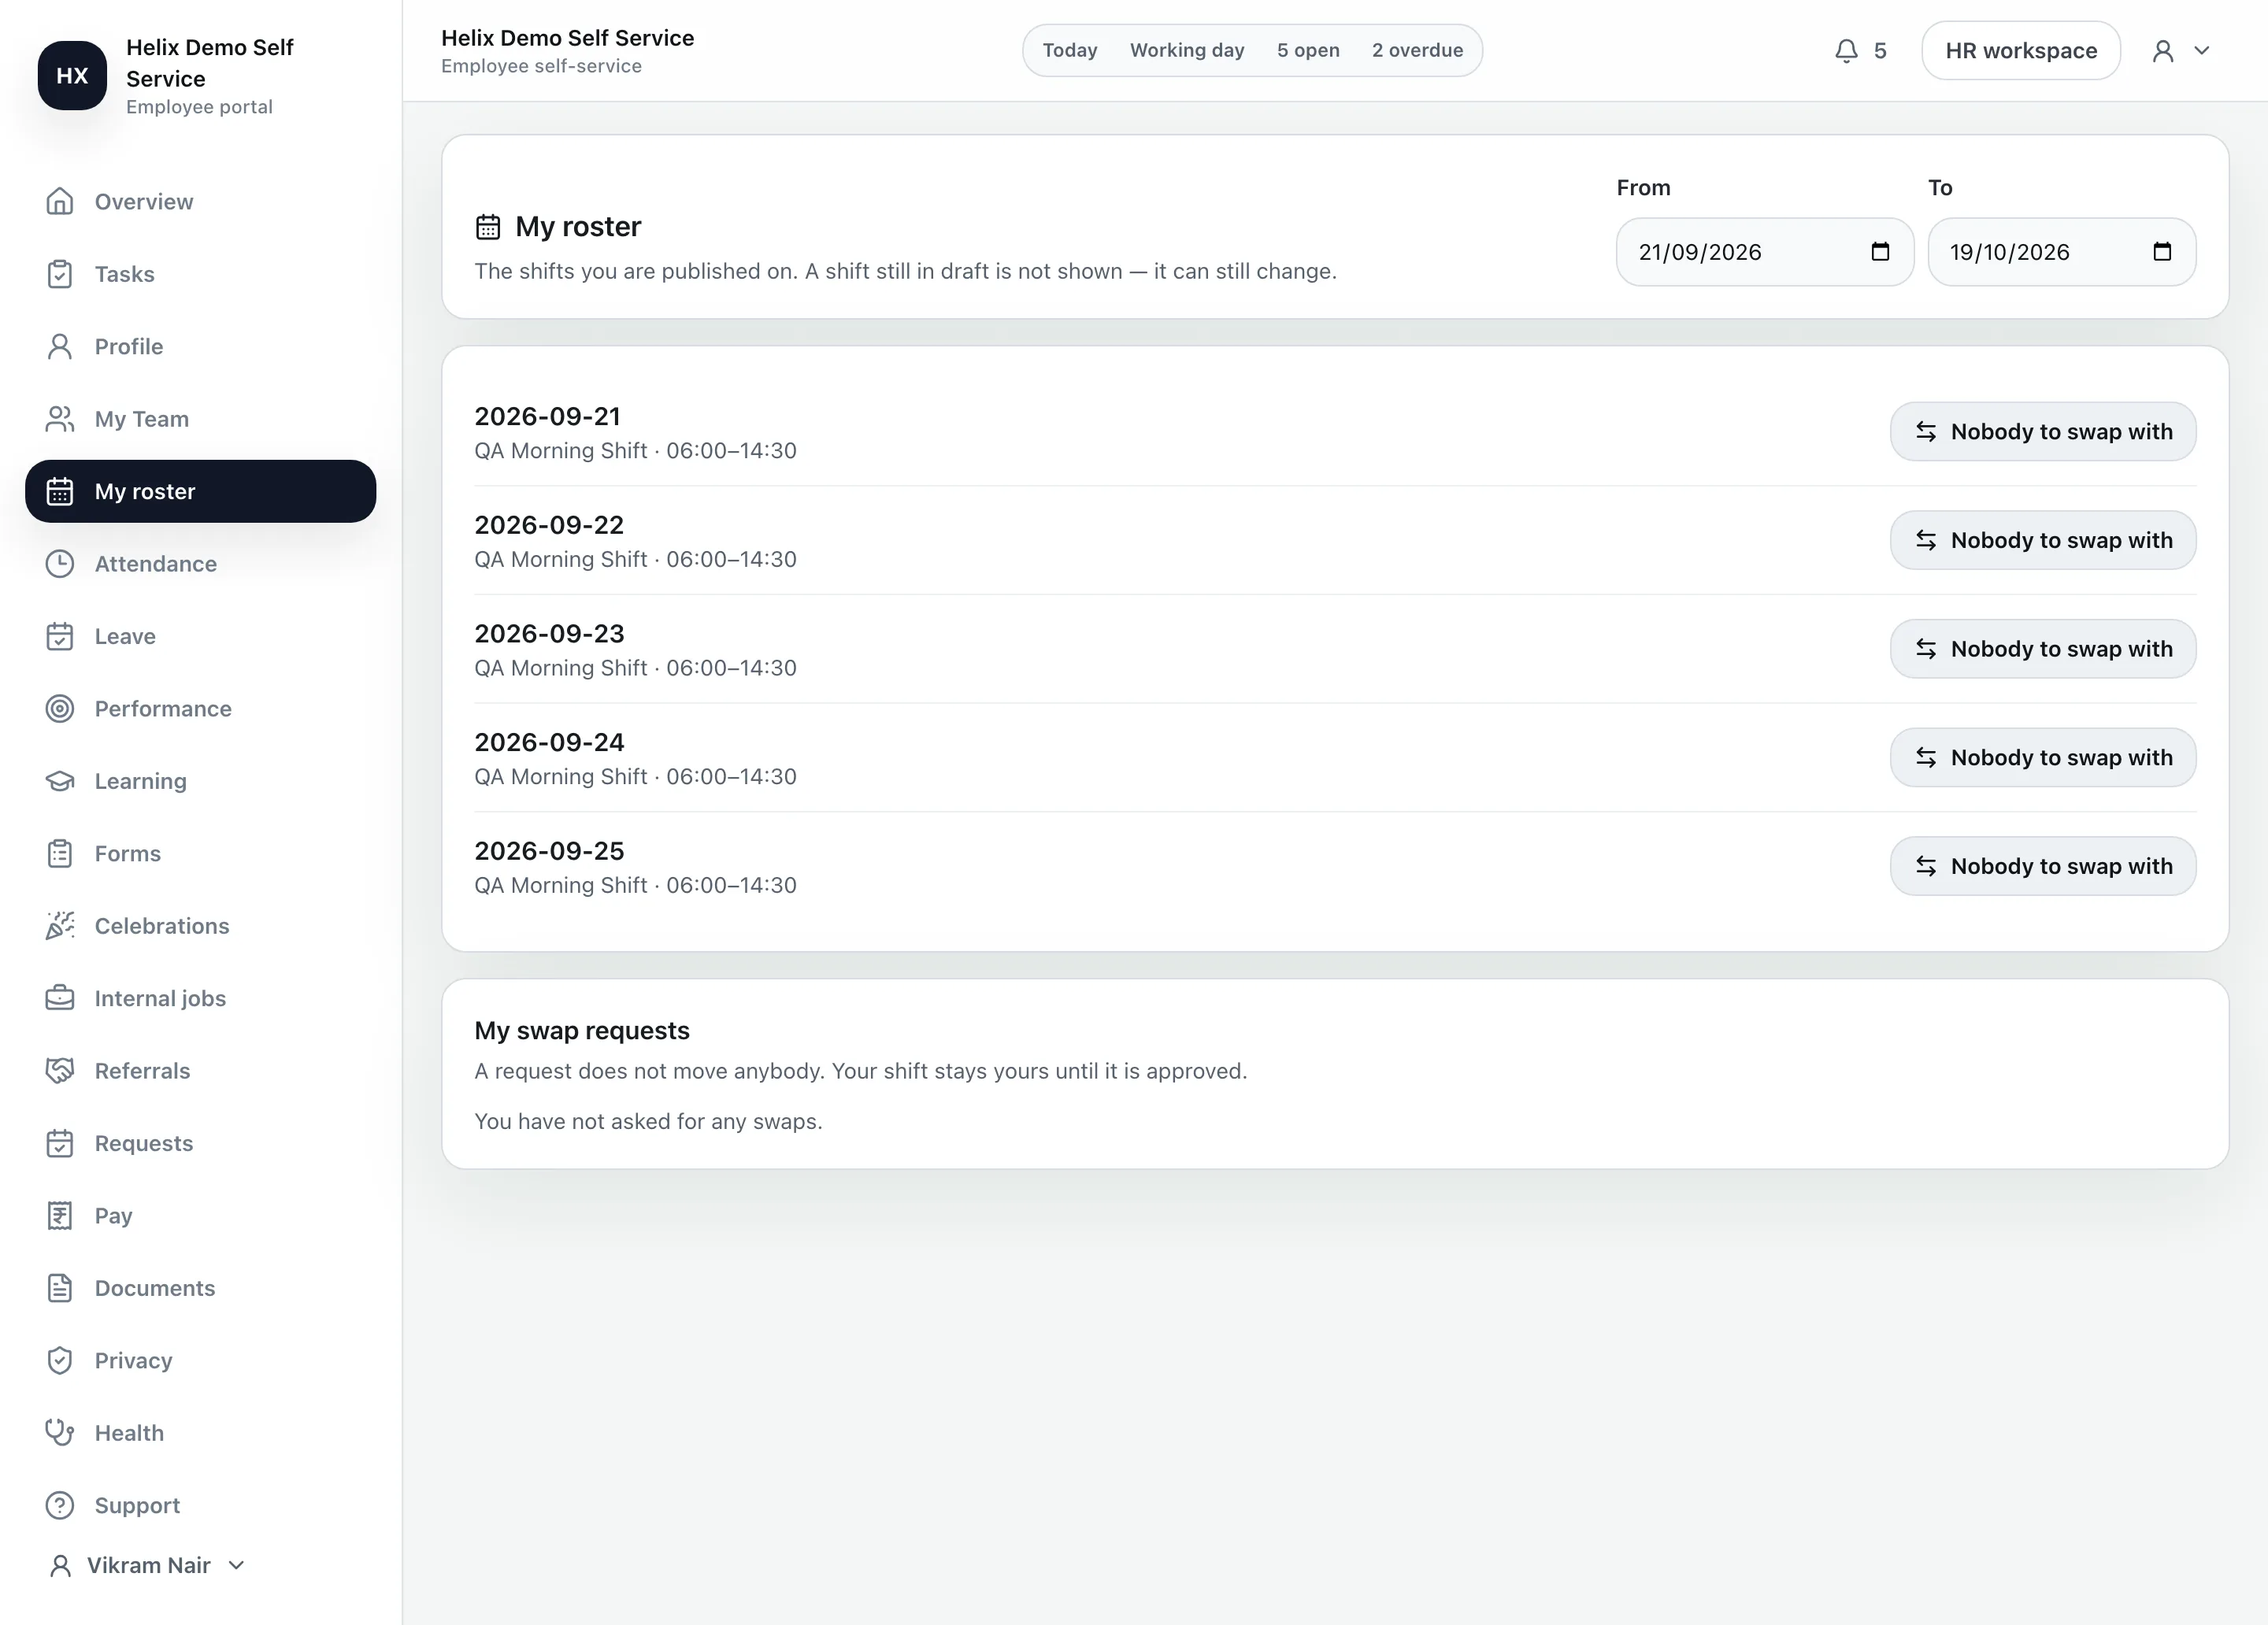Click Nobody to swap with for 2026-09-25
Viewport: 2268px width, 1625px height.
click(x=2043, y=866)
